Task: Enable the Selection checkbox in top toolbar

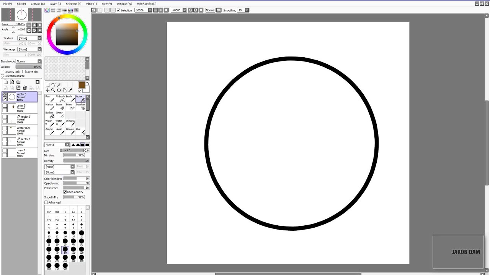Action: pos(119,10)
